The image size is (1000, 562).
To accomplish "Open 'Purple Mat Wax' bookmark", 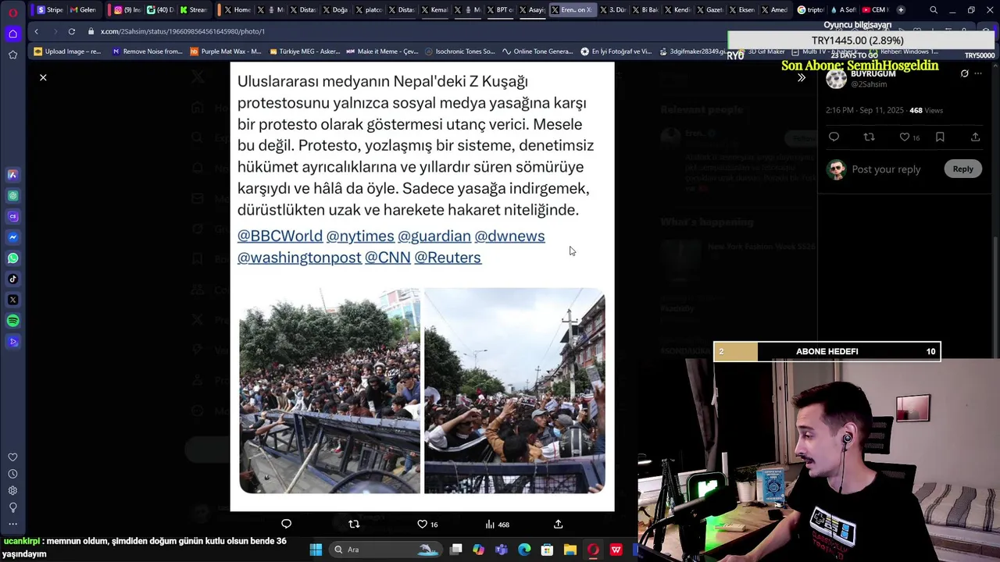I will click(226, 52).
